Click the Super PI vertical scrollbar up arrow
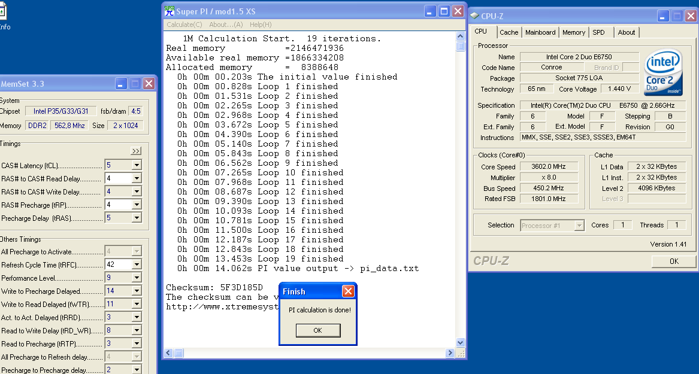699x374 pixels. 461,36
